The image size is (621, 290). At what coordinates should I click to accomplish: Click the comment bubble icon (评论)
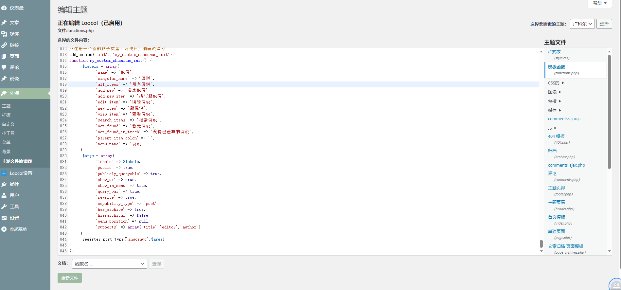[4, 67]
